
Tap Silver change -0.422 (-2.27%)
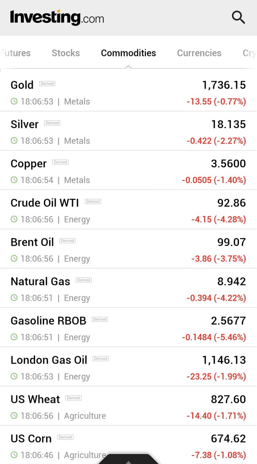(216, 141)
